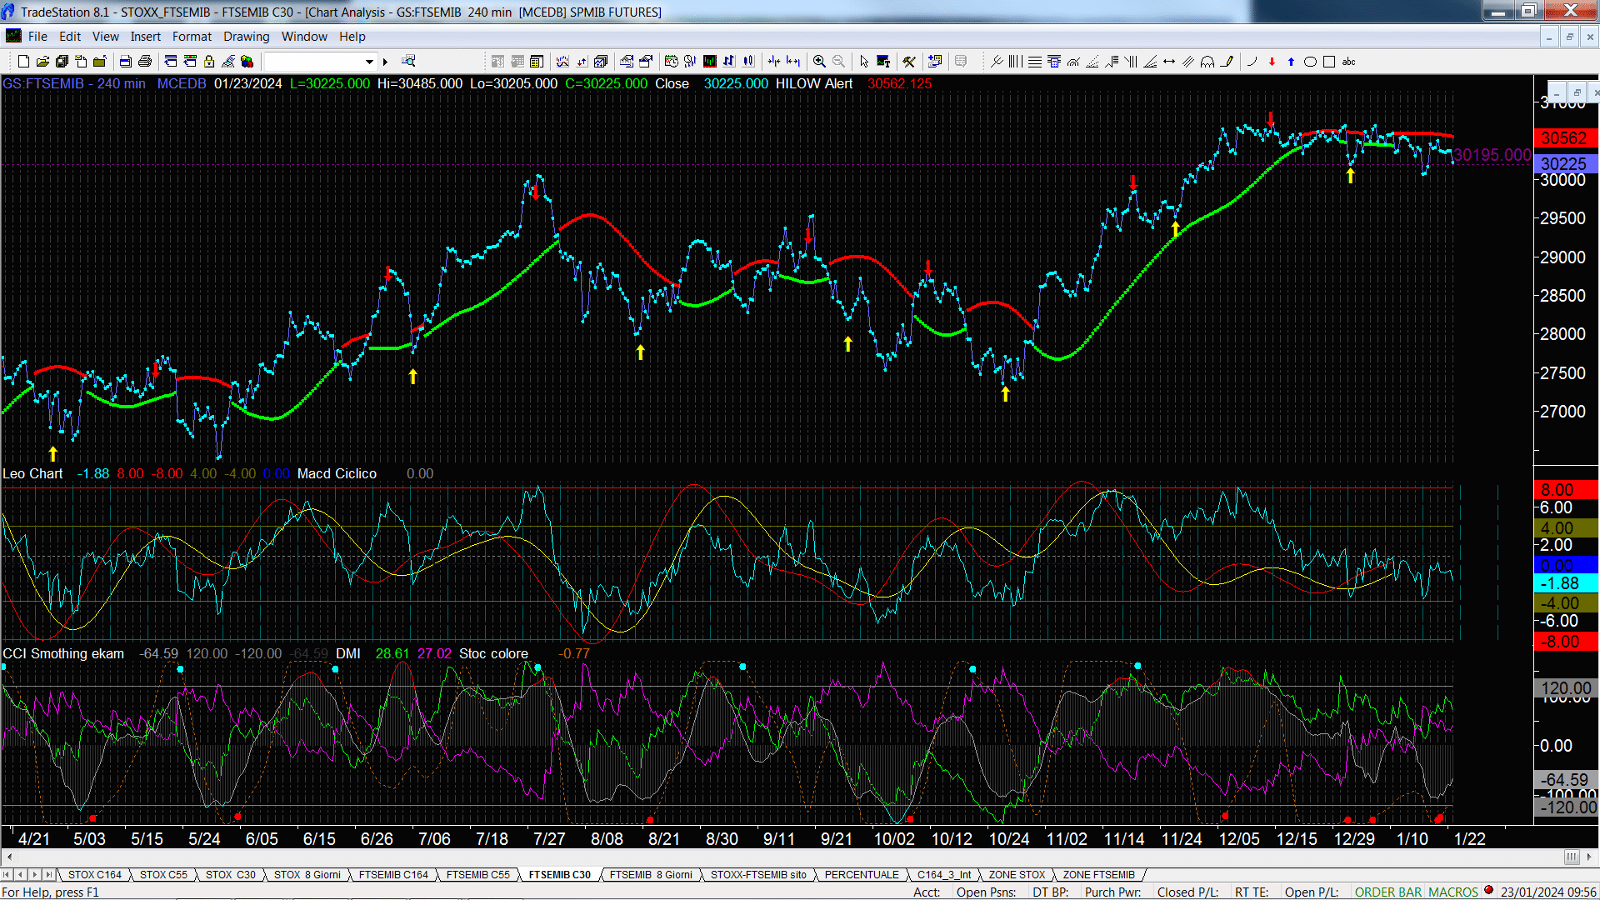Screen dimensions: 1600x900
Task: Switch to the C164_3_Int tab
Action: (944, 875)
